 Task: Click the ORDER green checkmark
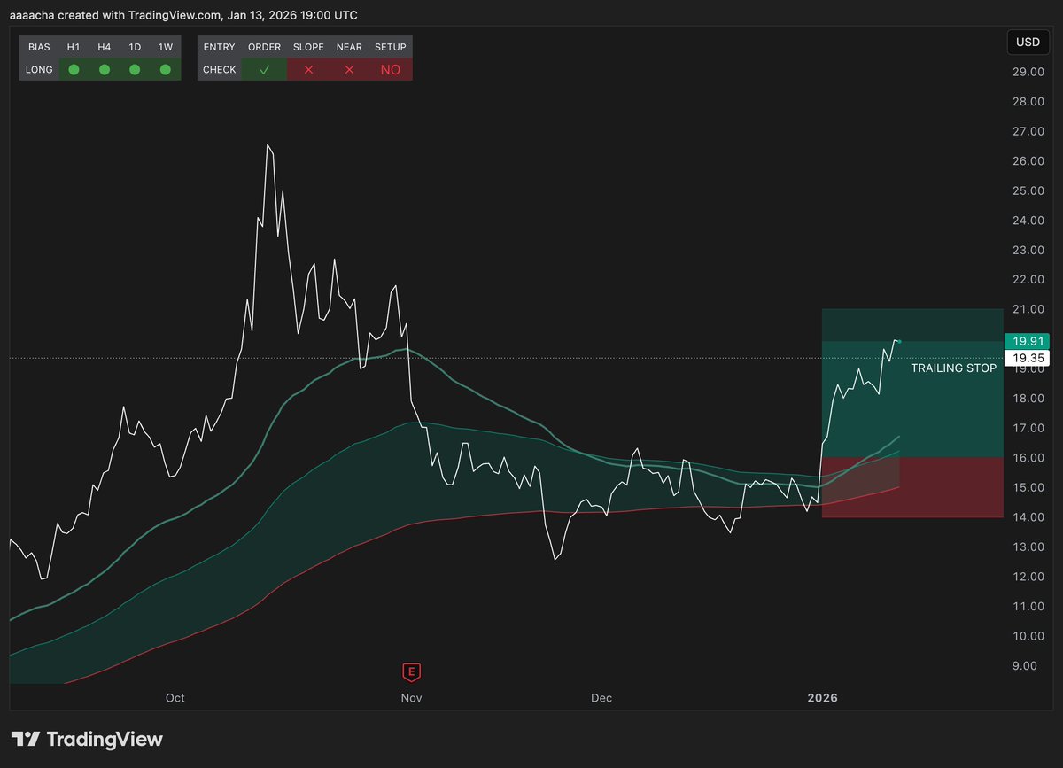[264, 69]
